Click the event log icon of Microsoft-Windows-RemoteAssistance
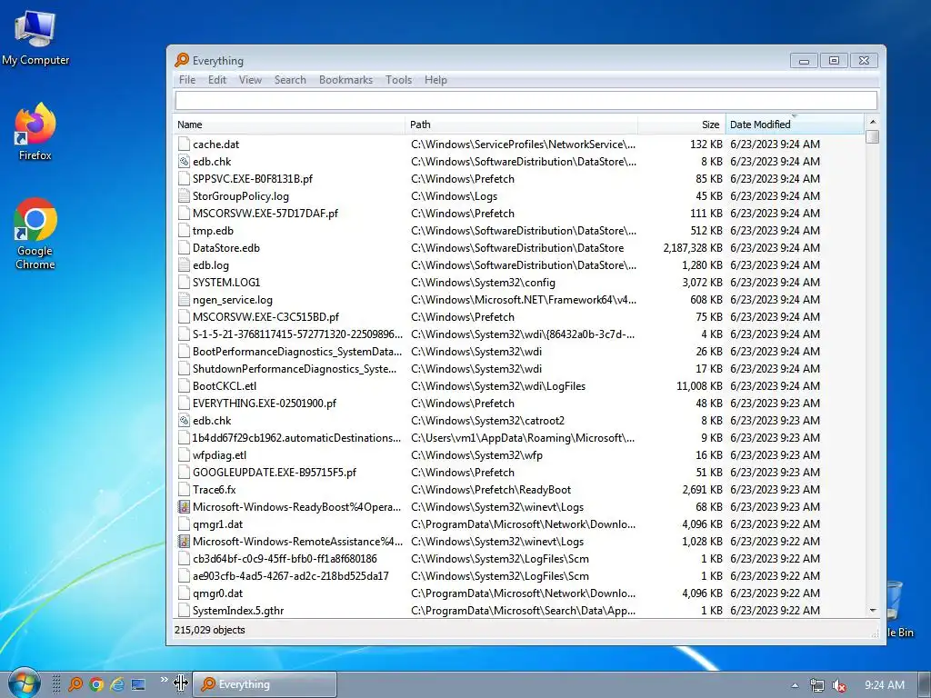This screenshot has width=931, height=698. coord(184,542)
